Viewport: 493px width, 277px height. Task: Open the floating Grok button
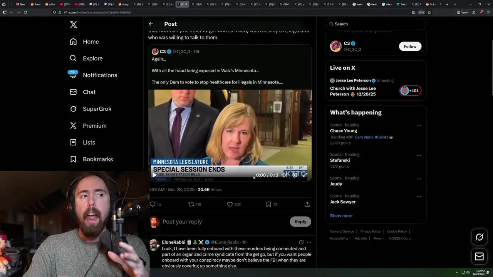coord(480,237)
